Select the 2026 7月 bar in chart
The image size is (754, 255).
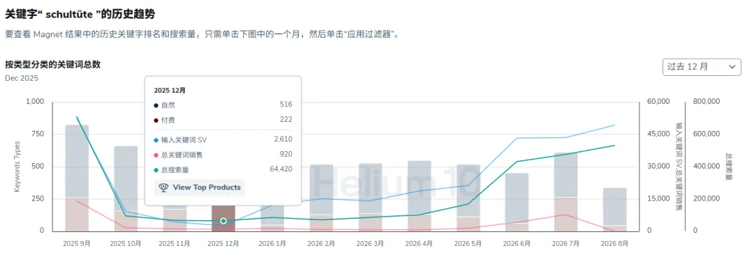click(566, 192)
